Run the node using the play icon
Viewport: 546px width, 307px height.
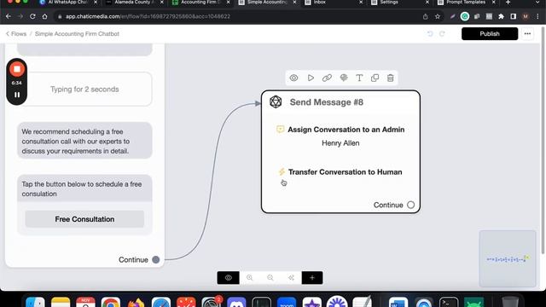pyautogui.click(x=311, y=78)
